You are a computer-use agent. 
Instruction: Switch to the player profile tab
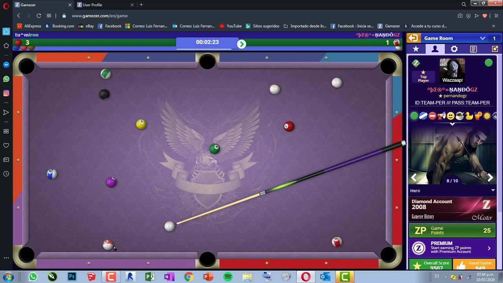tap(435, 49)
